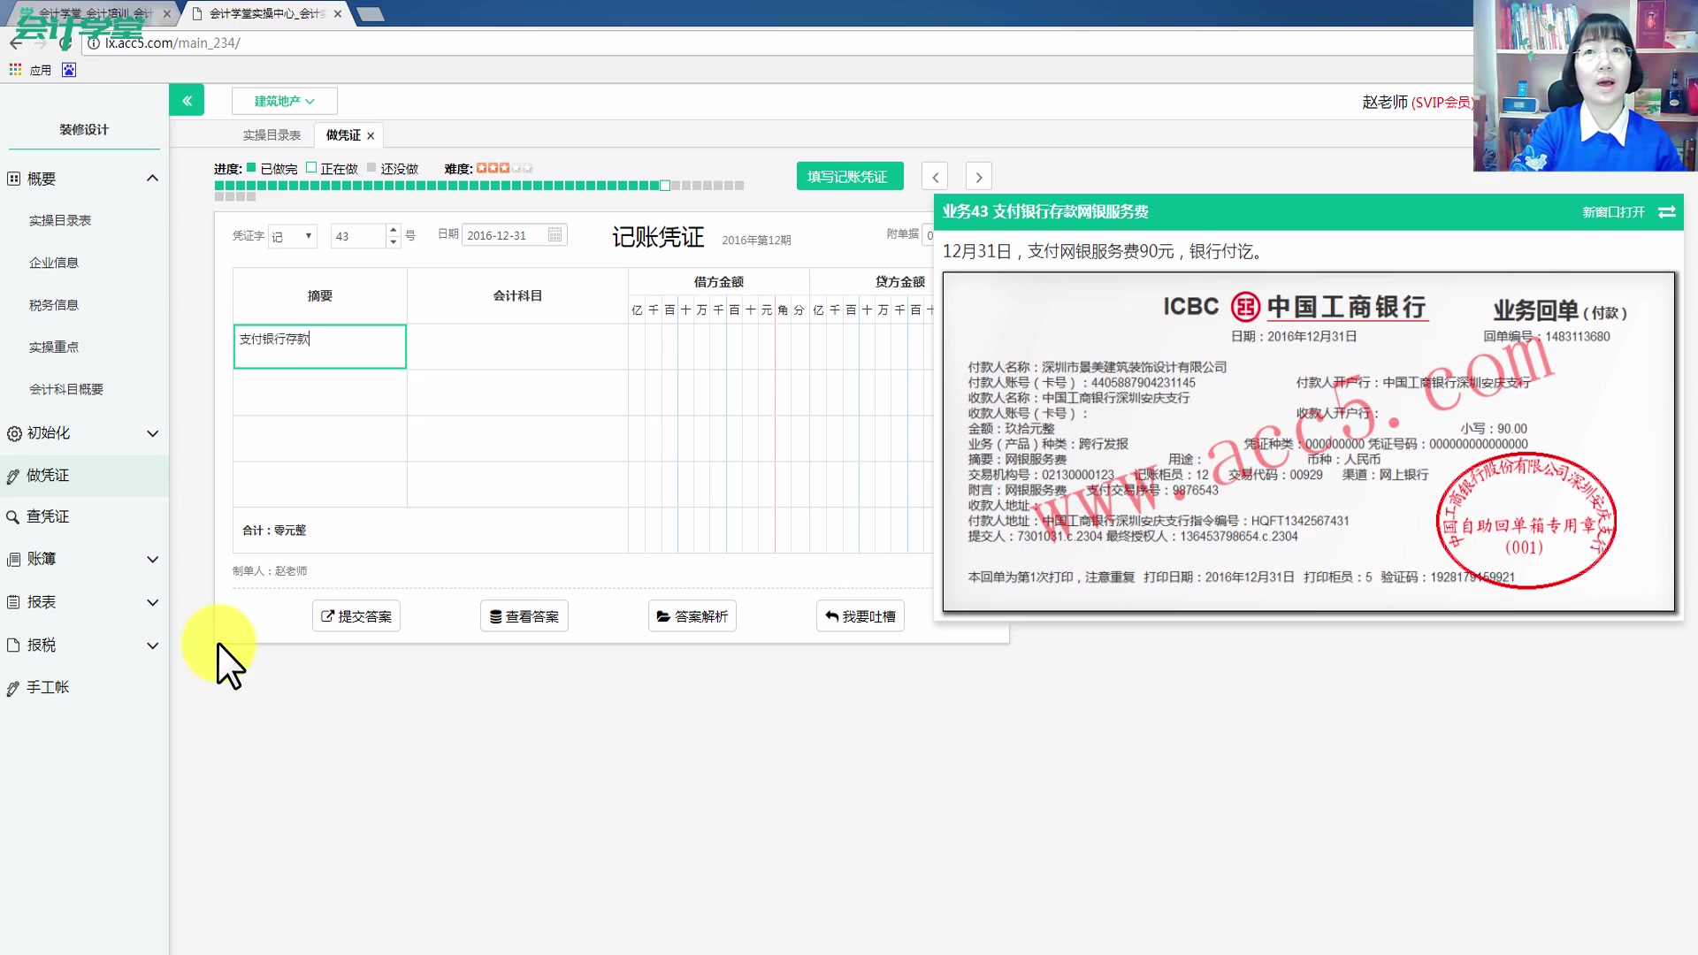Click the calendar icon in date field

(555, 235)
